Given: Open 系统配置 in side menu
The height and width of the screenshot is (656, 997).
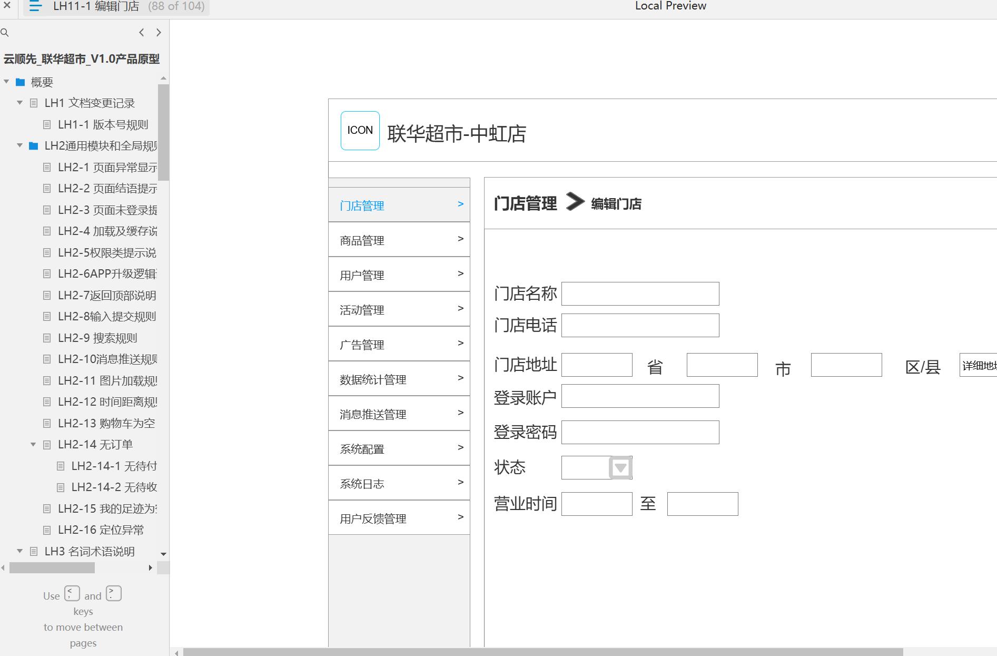Looking at the screenshot, I should (399, 448).
